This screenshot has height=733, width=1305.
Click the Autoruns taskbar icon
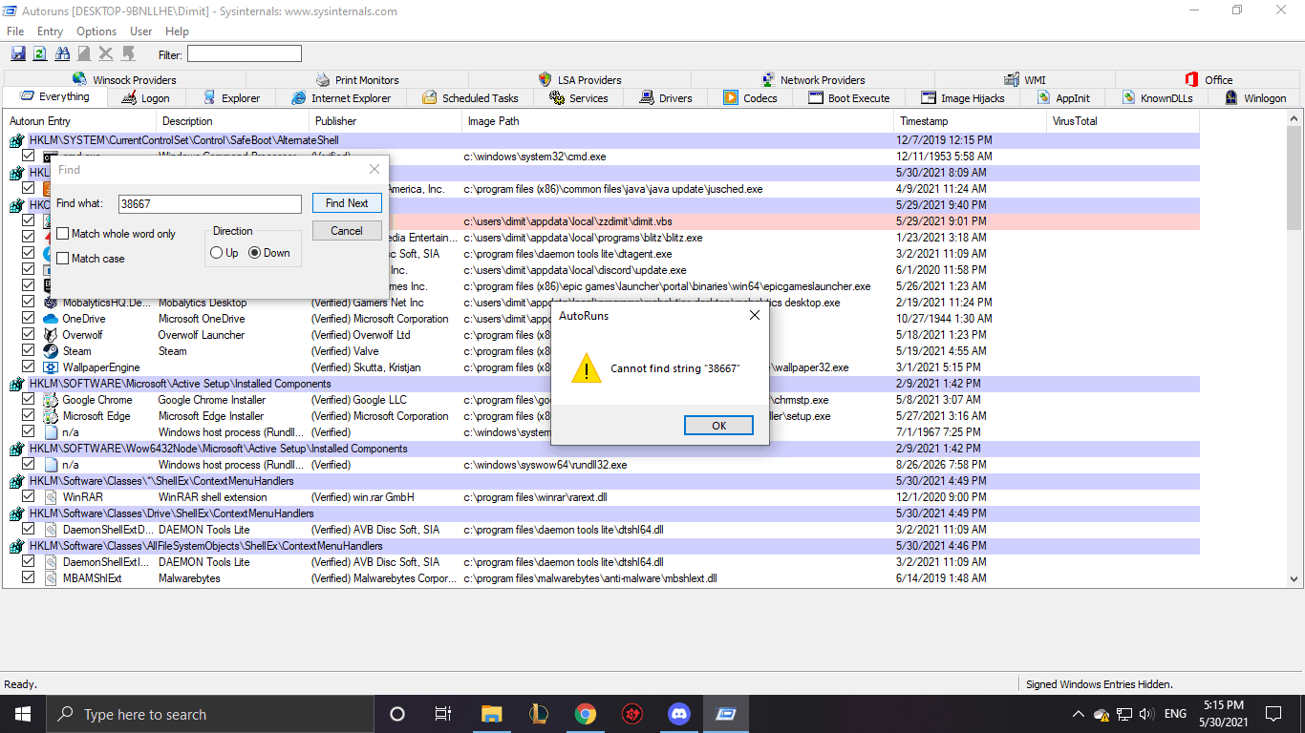coord(726,714)
